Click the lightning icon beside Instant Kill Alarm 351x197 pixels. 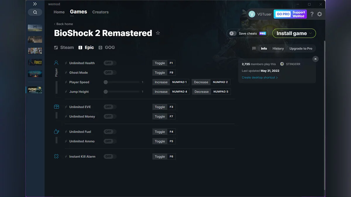point(66,156)
